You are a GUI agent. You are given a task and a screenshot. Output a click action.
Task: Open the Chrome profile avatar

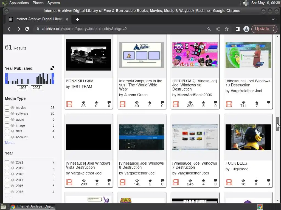[x=246, y=29]
